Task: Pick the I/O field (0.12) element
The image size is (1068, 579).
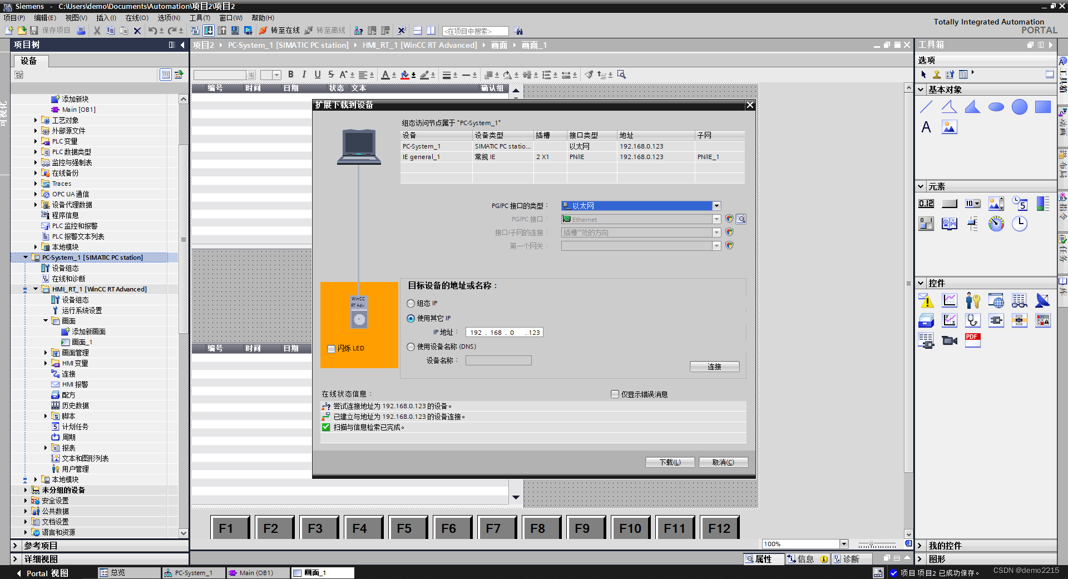Action: pyautogui.click(x=926, y=204)
